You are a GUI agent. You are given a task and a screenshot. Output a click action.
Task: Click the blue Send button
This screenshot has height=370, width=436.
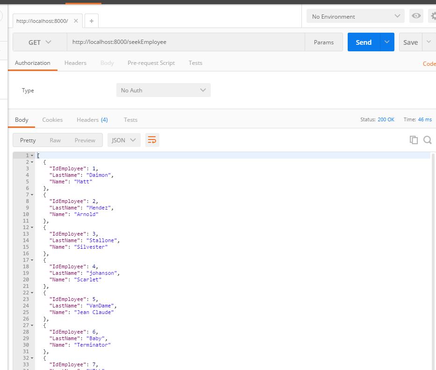pos(364,42)
